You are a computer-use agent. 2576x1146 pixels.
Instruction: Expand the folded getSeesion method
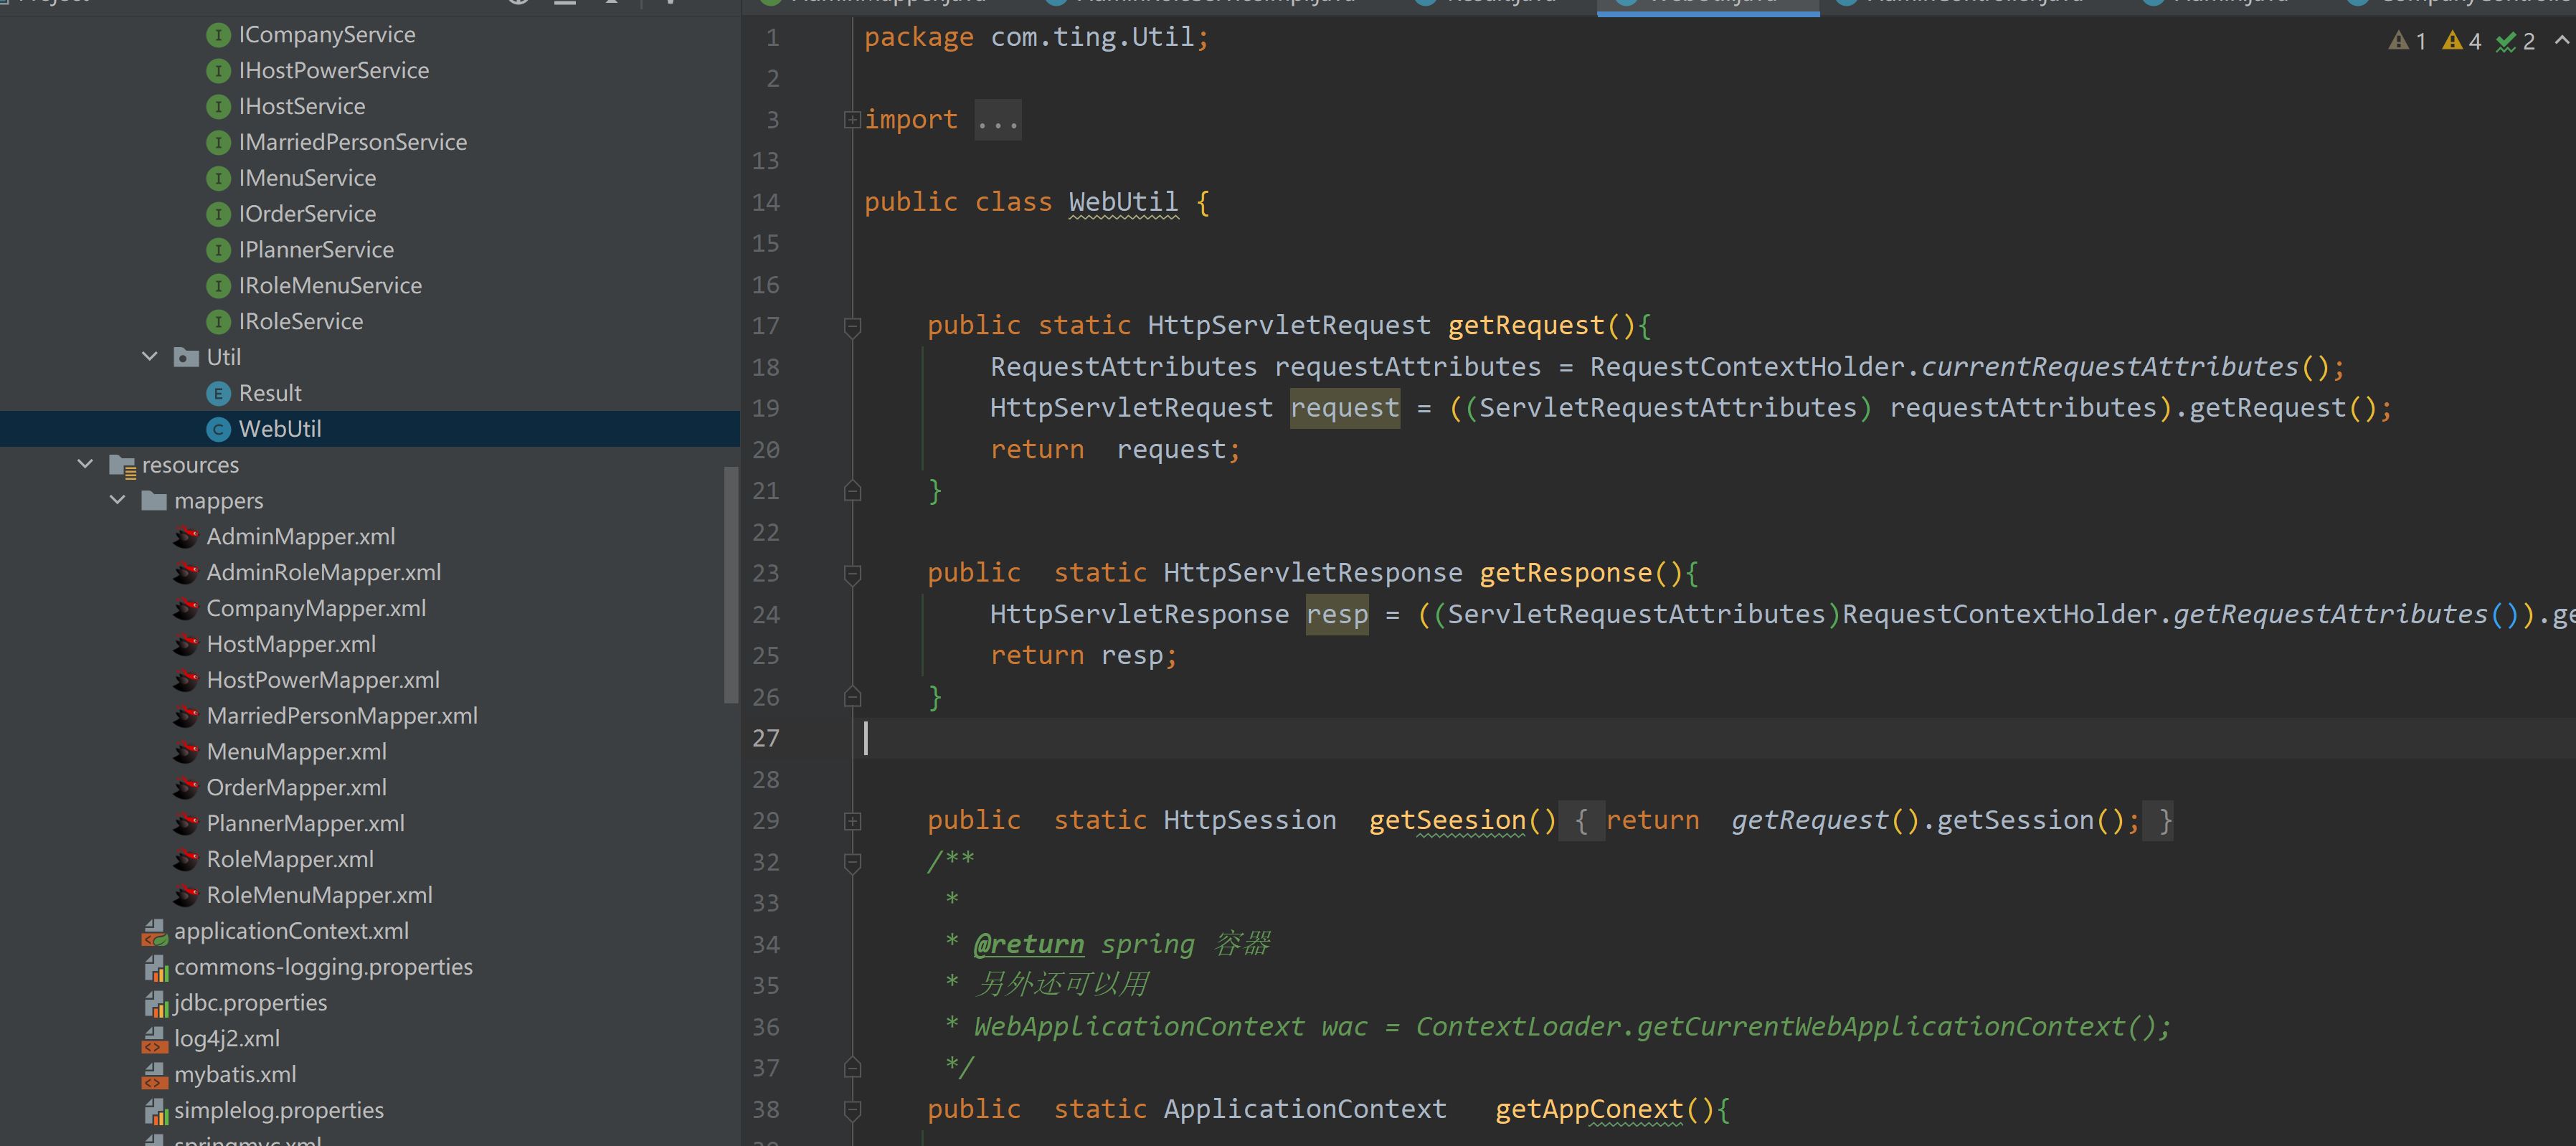click(852, 822)
